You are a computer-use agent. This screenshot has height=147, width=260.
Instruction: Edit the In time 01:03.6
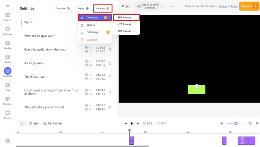pos(100,75)
